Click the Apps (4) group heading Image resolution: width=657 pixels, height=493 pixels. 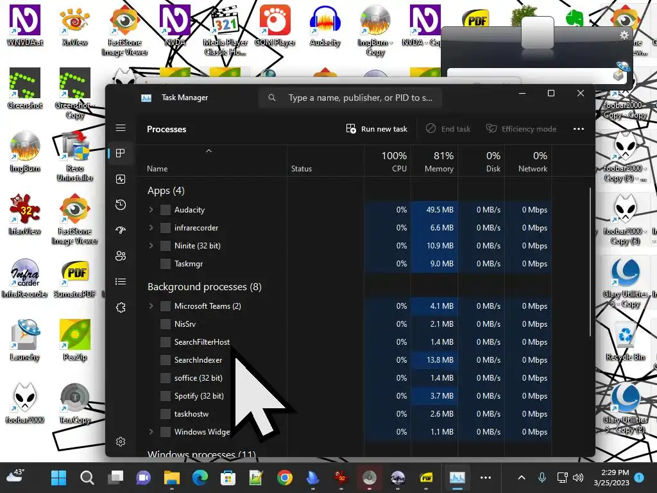click(x=166, y=191)
